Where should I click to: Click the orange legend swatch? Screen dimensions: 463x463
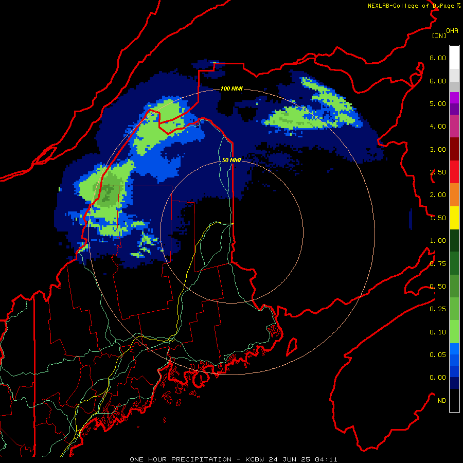454,195
